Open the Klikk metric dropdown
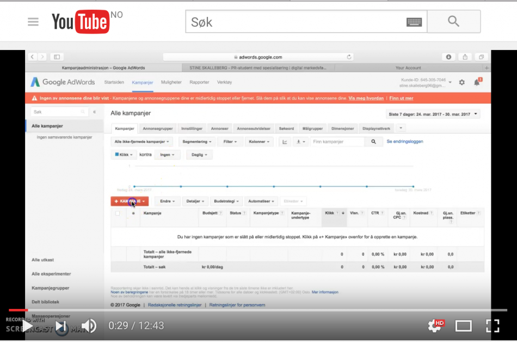517x342 pixels. click(x=124, y=155)
